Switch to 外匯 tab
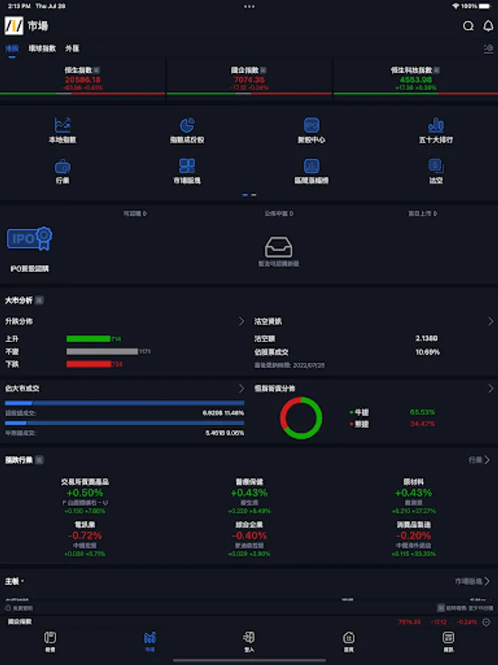 click(72, 48)
